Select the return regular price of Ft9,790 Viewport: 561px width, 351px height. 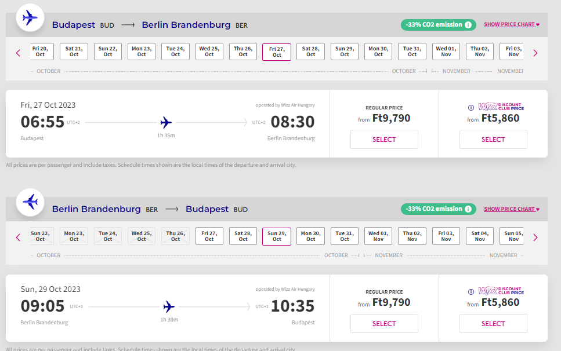tap(384, 324)
